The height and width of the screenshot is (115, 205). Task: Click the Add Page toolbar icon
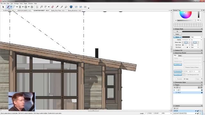tap(76, 7)
